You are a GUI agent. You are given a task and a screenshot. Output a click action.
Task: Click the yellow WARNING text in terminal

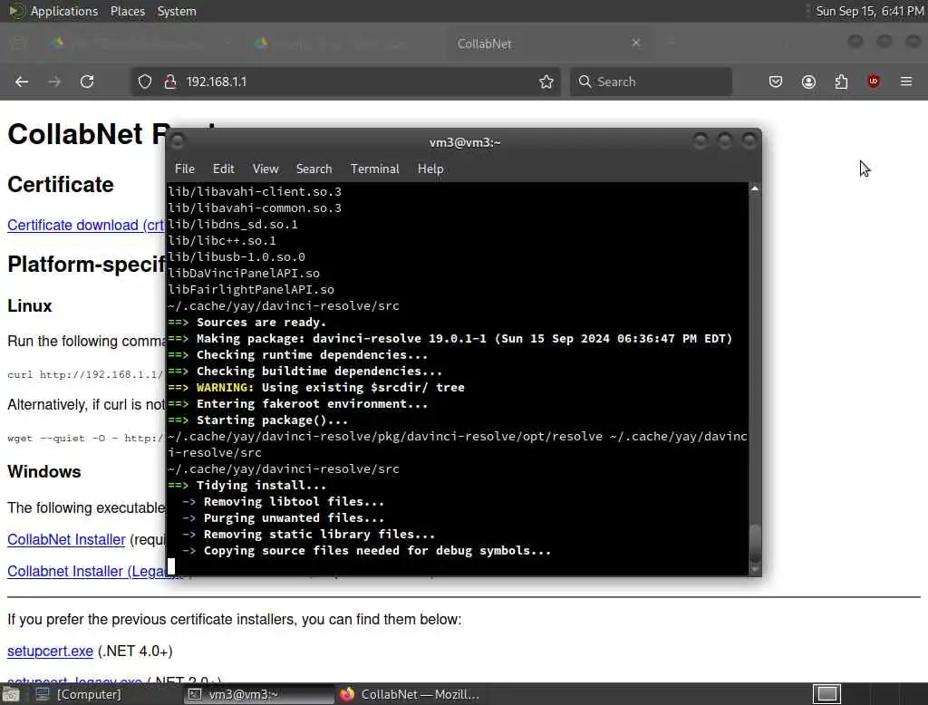(x=225, y=387)
